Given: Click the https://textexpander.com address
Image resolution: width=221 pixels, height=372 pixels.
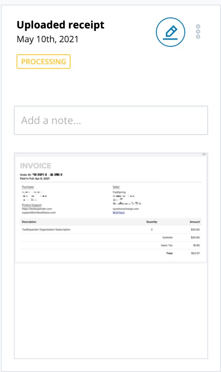Looking at the screenshot, I should pos(37,209).
